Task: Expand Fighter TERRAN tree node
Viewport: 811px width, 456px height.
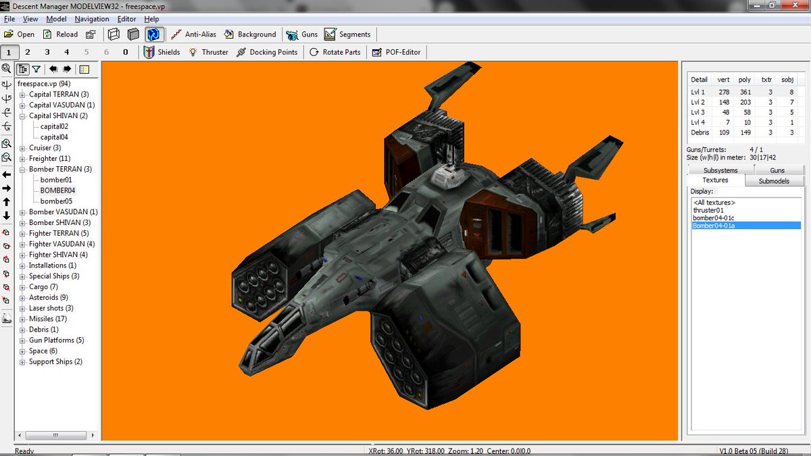Action: coord(22,234)
